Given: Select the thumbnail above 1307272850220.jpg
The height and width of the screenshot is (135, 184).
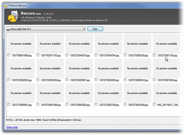Looking at the screenshot, I should (137, 44).
